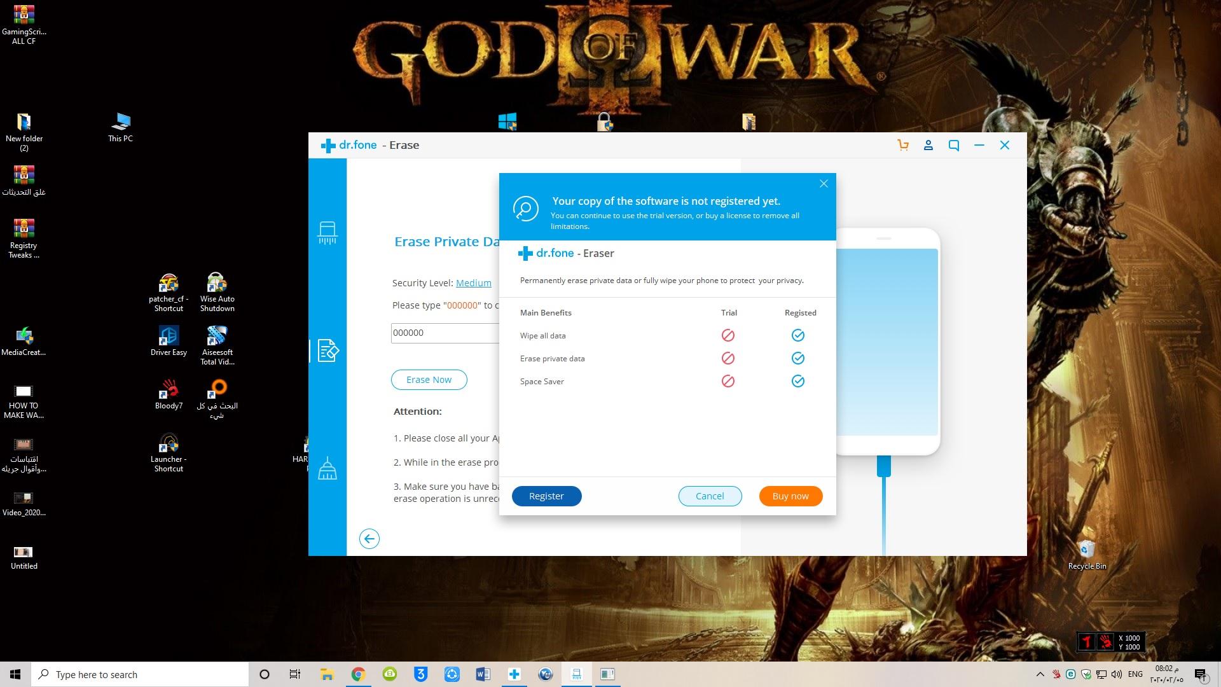
Task: Open the Bloody red hand tray icon
Action: [1056, 674]
